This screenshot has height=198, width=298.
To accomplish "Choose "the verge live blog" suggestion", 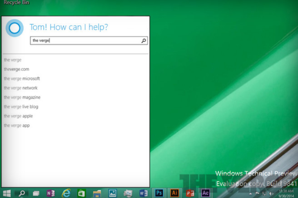I will coord(21,107).
